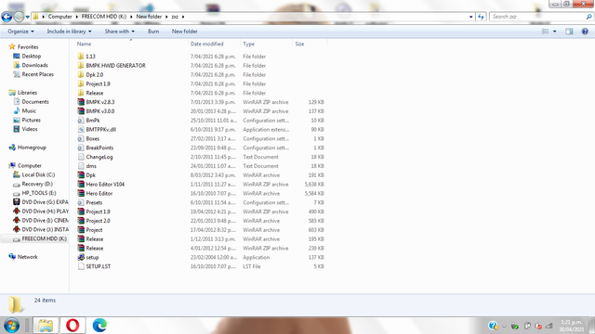Select the 1.13 folder icon

pos(81,56)
